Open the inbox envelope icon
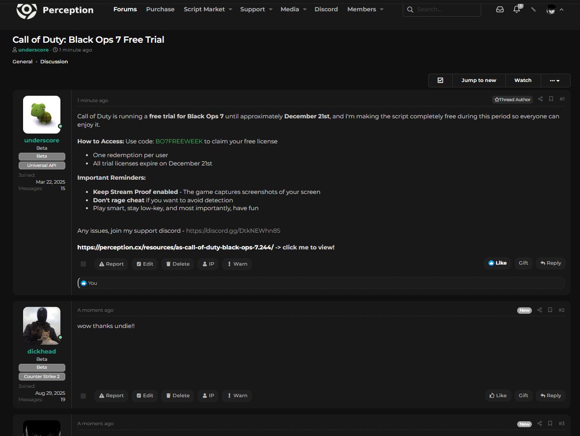The height and width of the screenshot is (436, 580). point(500,9)
